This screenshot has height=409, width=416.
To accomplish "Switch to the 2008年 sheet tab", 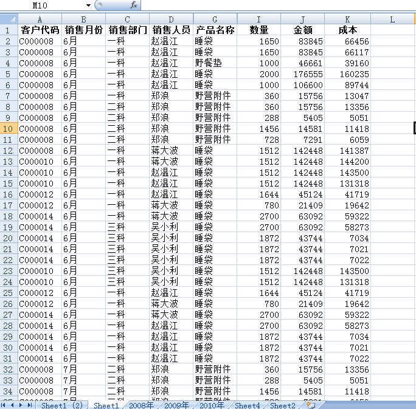I will (x=141, y=405).
